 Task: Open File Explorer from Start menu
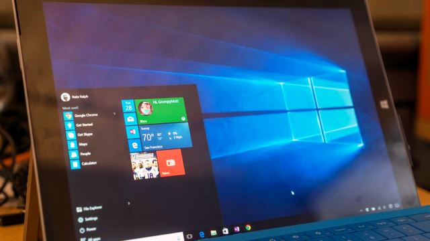[89, 209]
